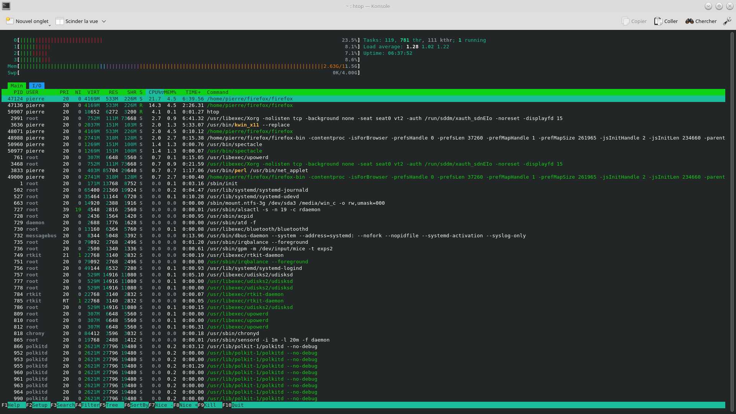
Task: Sort by the PID column header
Action: [x=18, y=92]
